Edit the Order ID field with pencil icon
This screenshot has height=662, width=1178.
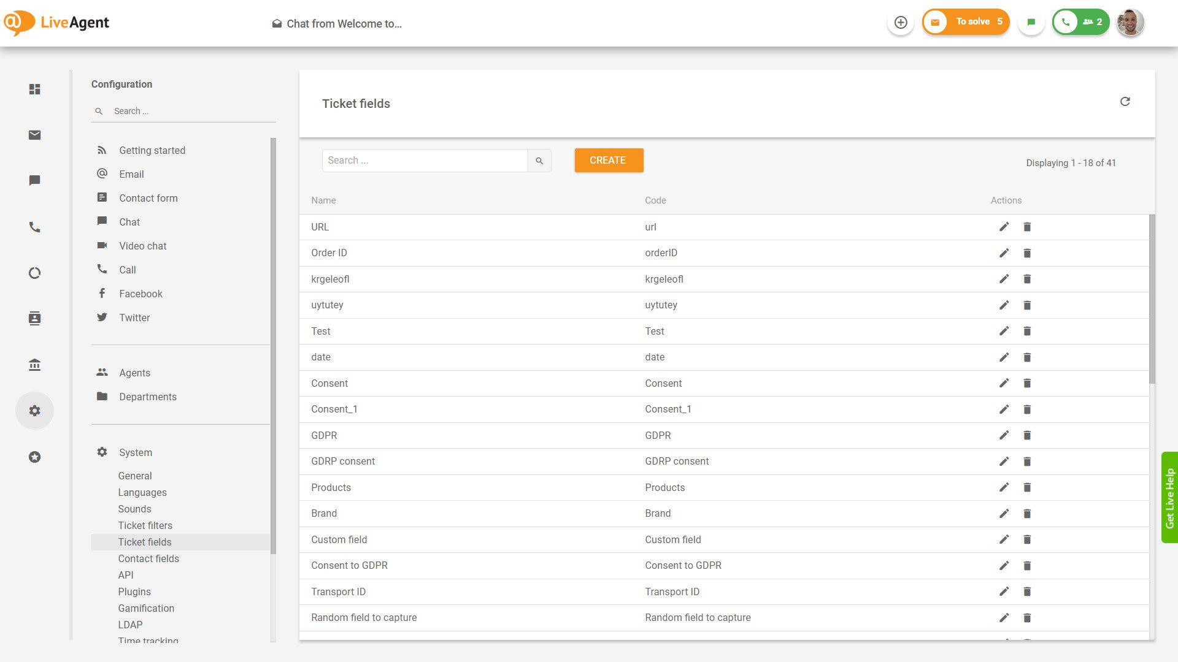(1004, 253)
